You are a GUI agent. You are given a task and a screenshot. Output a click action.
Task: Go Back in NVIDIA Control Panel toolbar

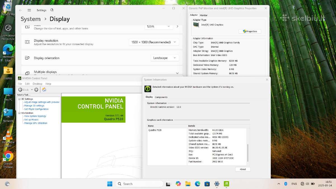tap(24, 90)
